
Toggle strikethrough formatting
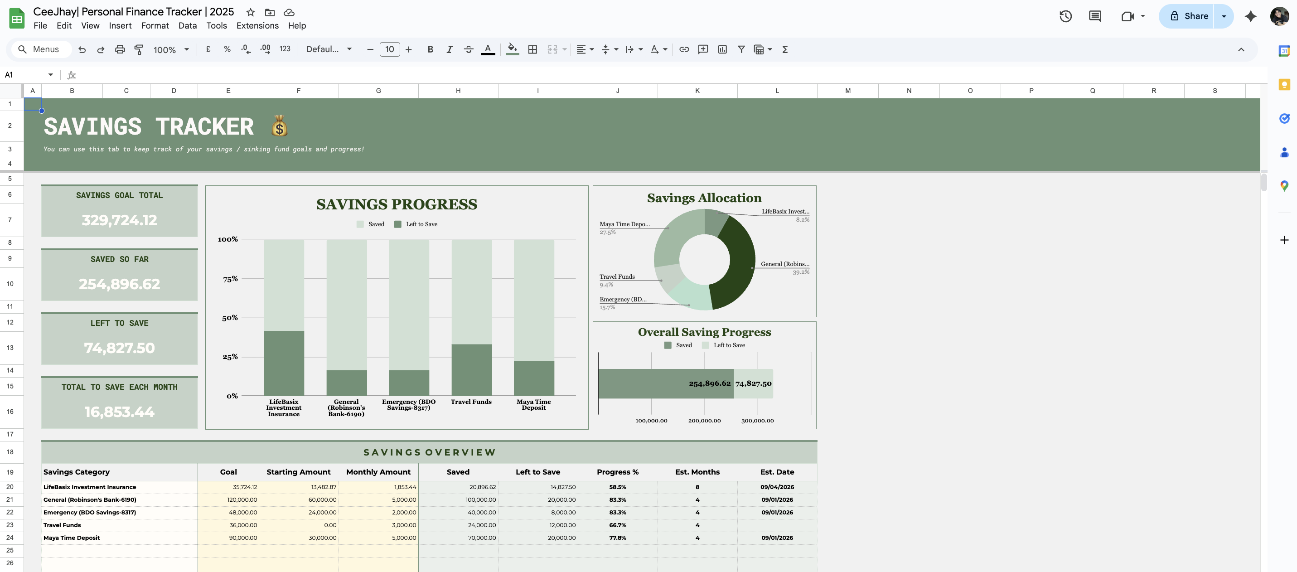point(468,49)
